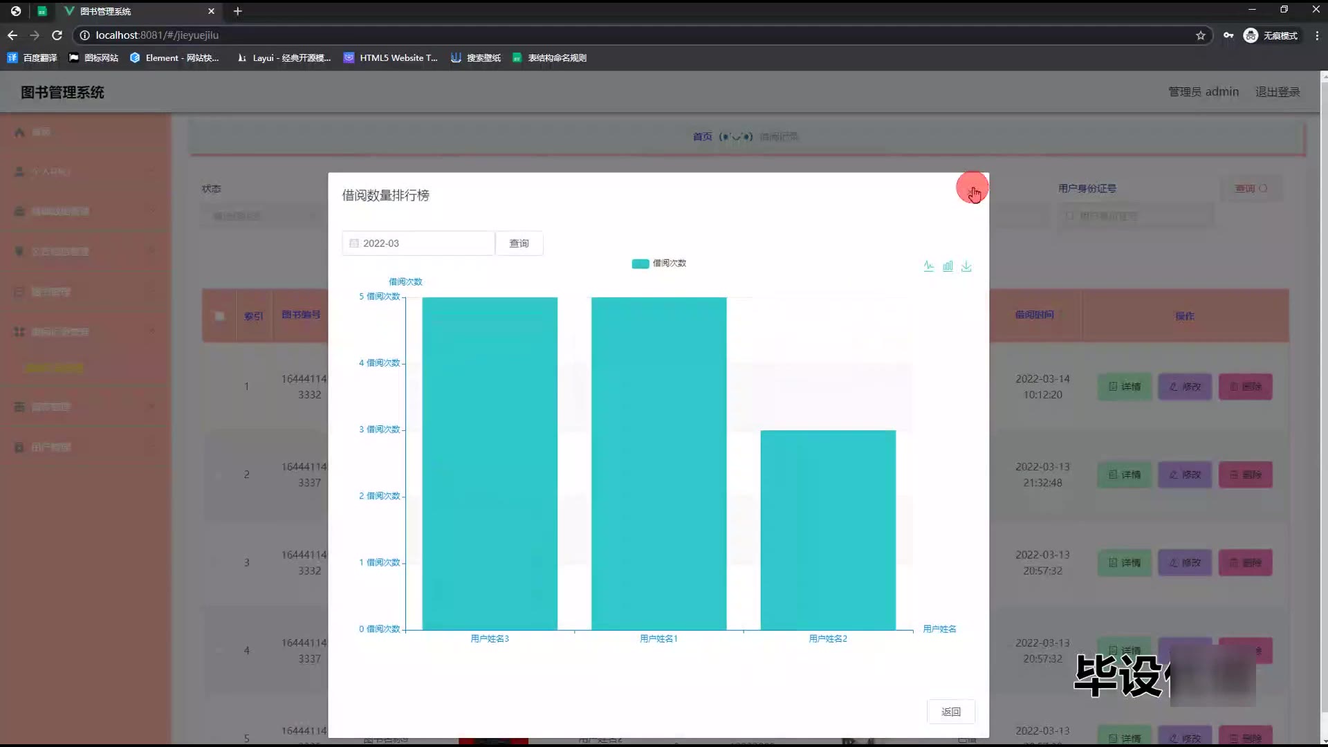Close the 图书管理系统 browser tab
Image resolution: width=1328 pixels, height=747 pixels.
[x=211, y=11]
